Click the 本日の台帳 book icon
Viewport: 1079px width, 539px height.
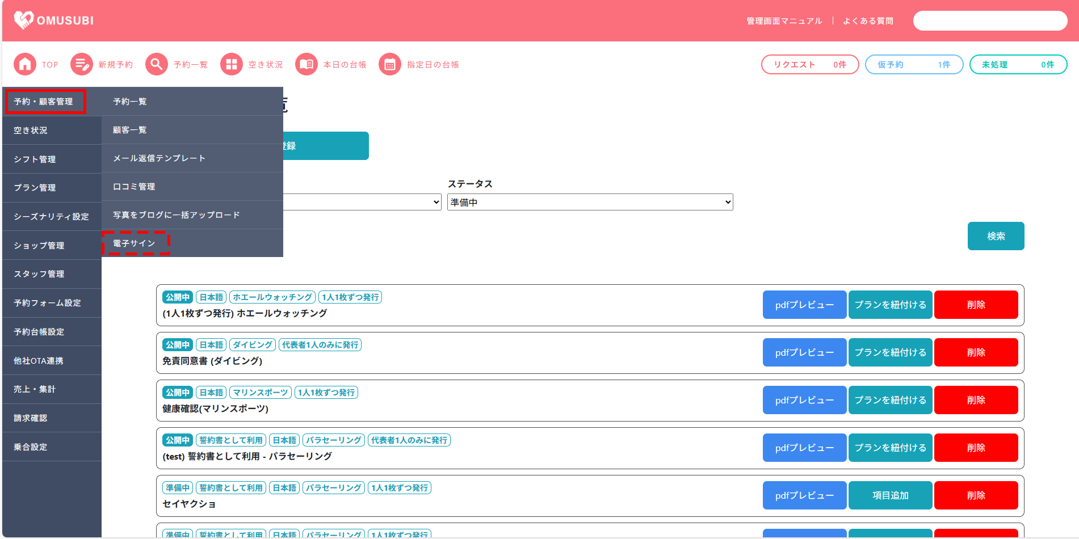(307, 65)
